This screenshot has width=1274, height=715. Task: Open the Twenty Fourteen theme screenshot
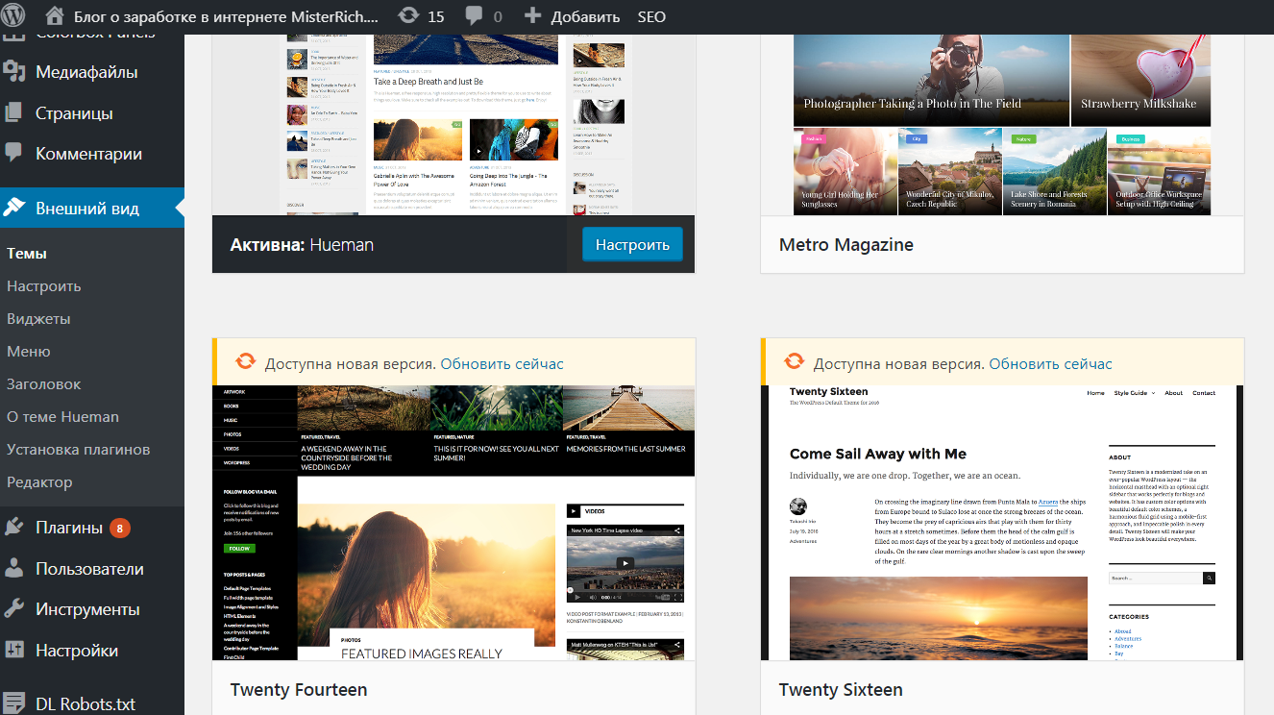tap(453, 524)
